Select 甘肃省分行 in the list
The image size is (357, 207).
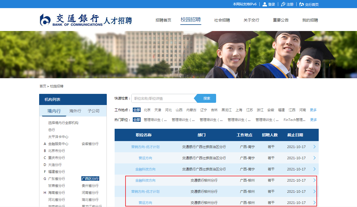pyautogui.click(x=56, y=186)
